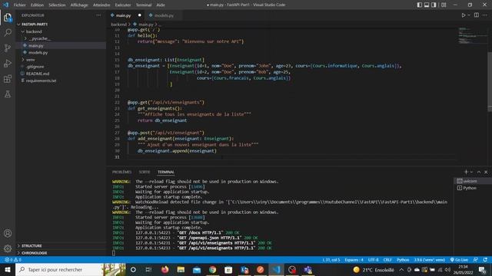Collapse the backend folder
492x276 pixels.
tap(61, 31)
